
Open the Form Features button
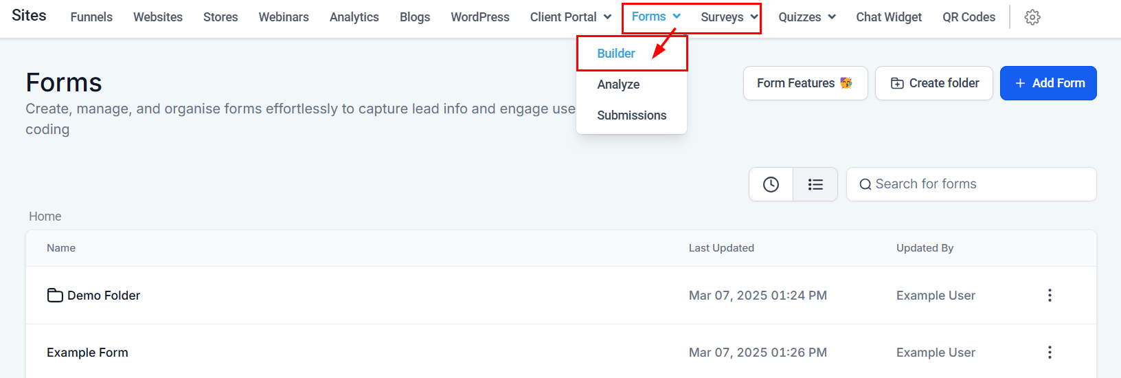(805, 83)
